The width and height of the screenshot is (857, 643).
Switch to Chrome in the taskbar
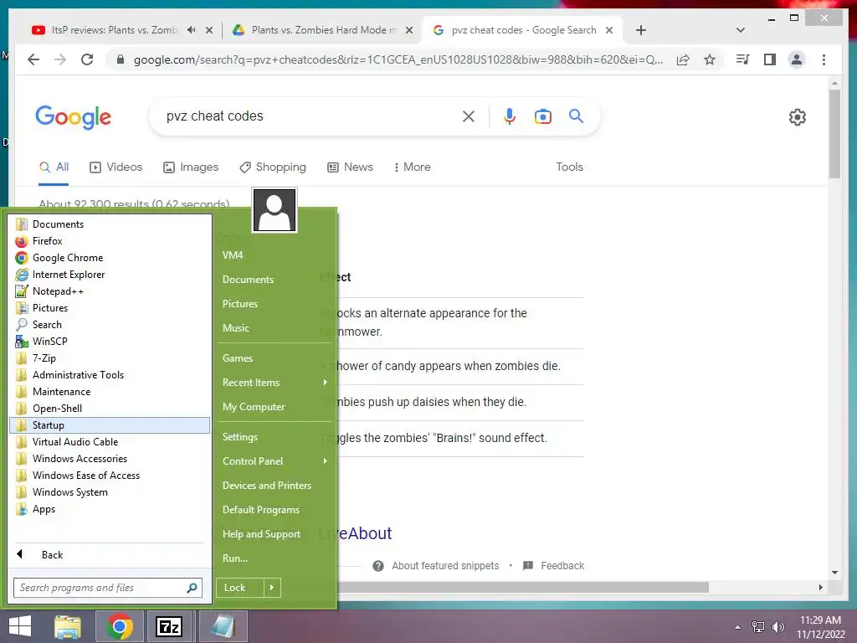pyautogui.click(x=119, y=626)
